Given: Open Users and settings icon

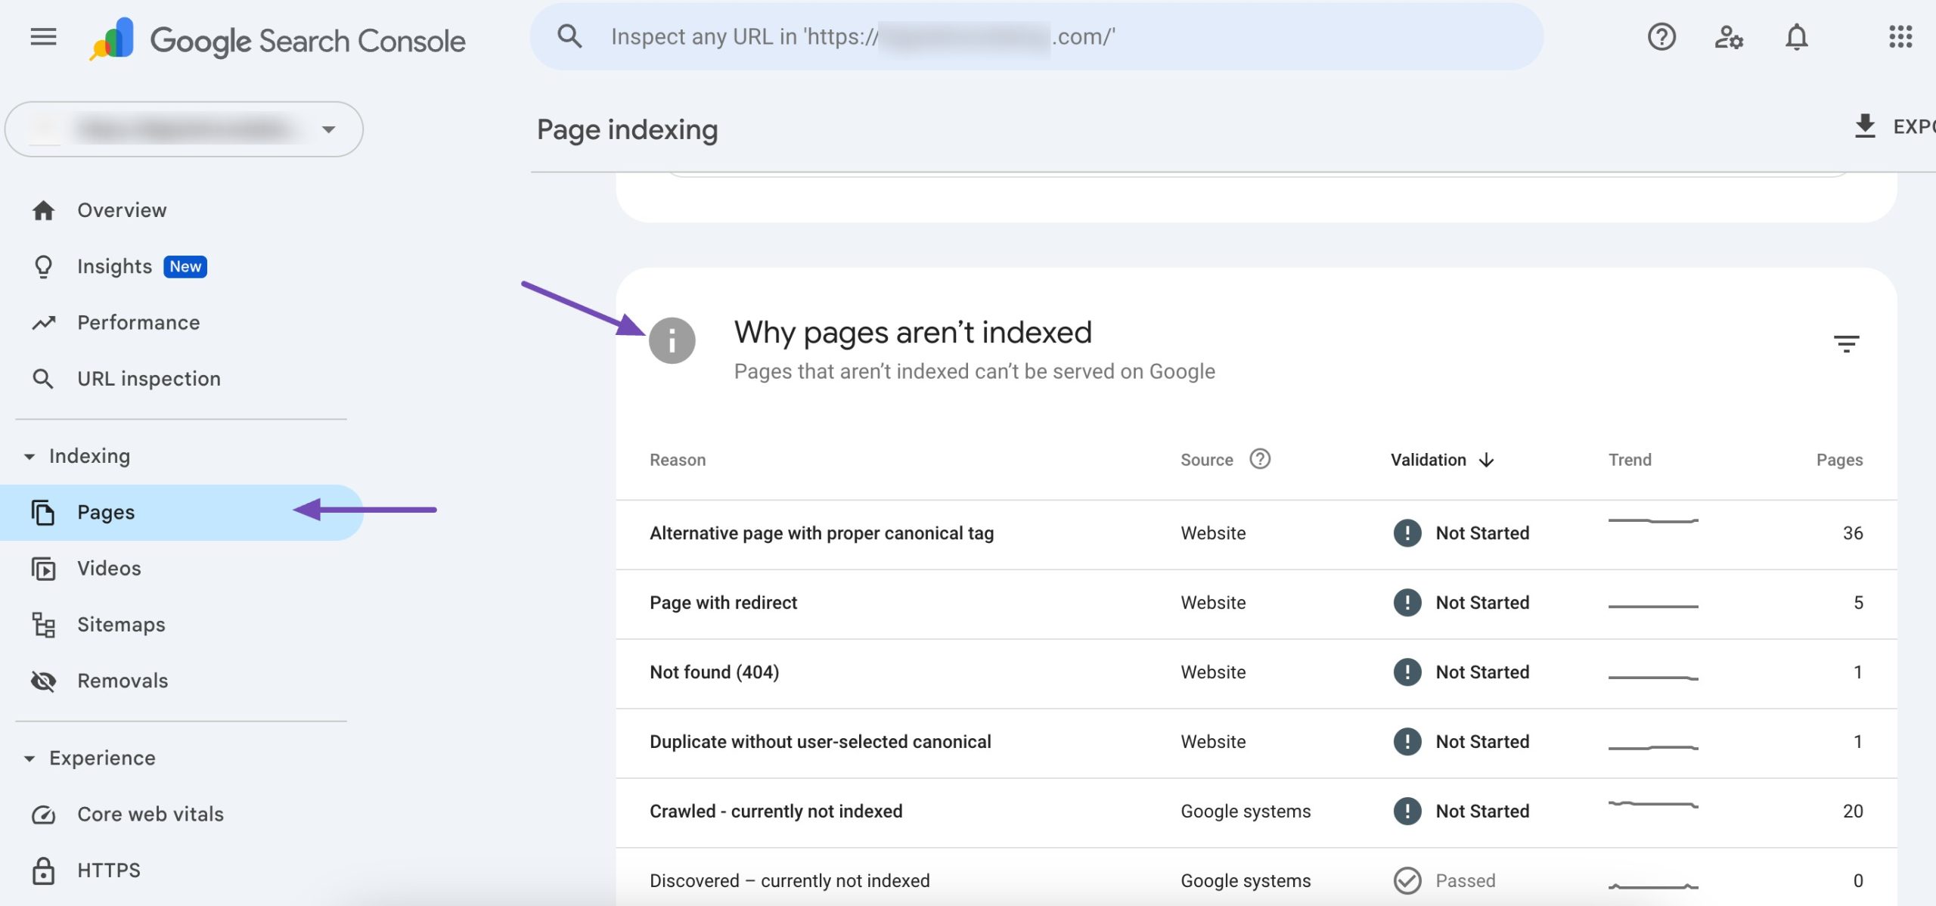Looking at the screenshot, I should tap(1729, 36).
